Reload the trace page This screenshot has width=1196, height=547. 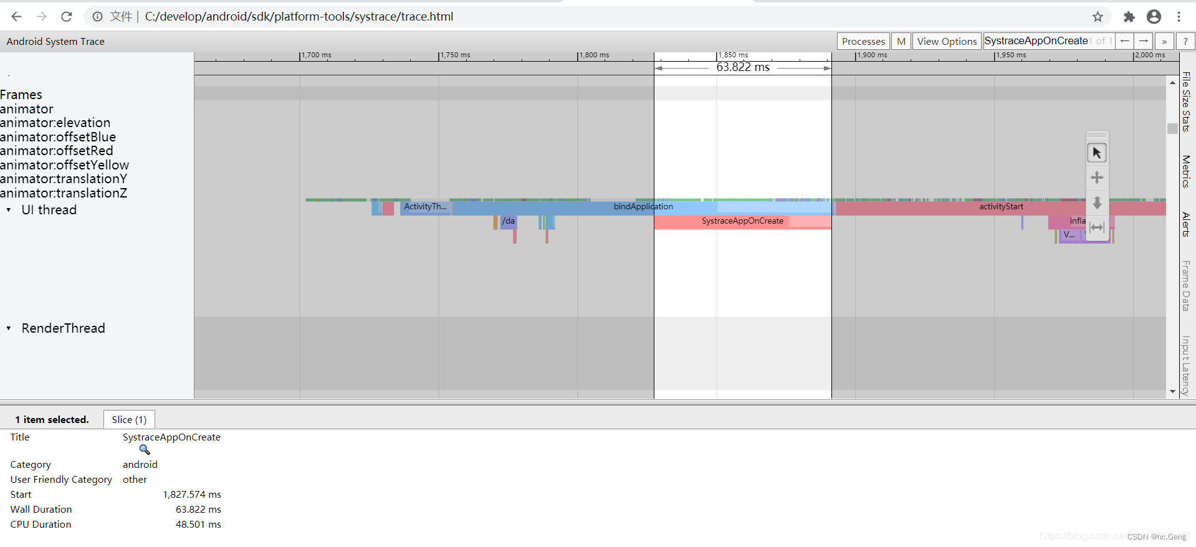pyautogui.click(x=66, y=17)
